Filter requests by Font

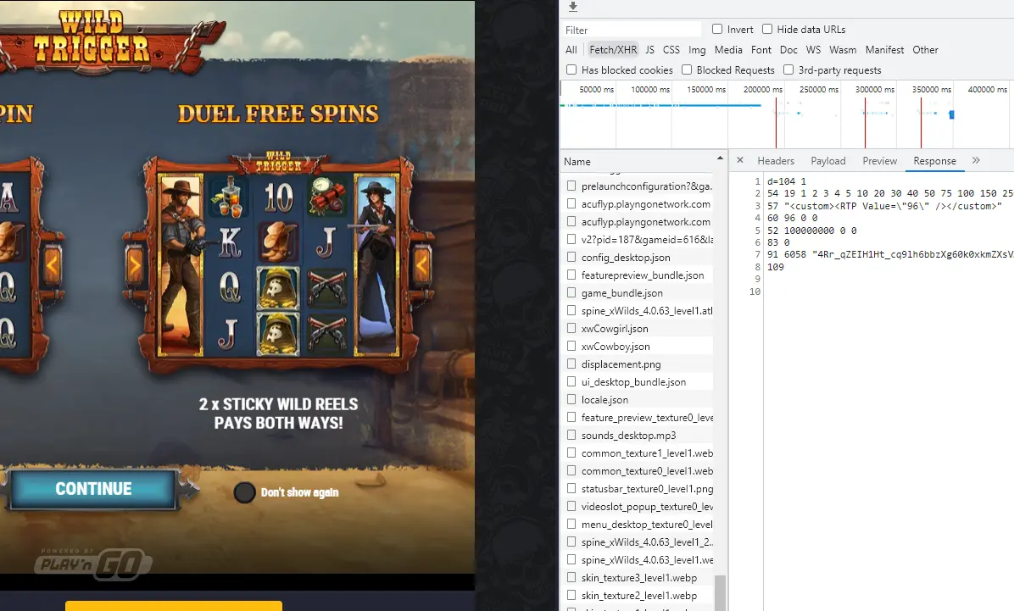[x=761, y=50]
